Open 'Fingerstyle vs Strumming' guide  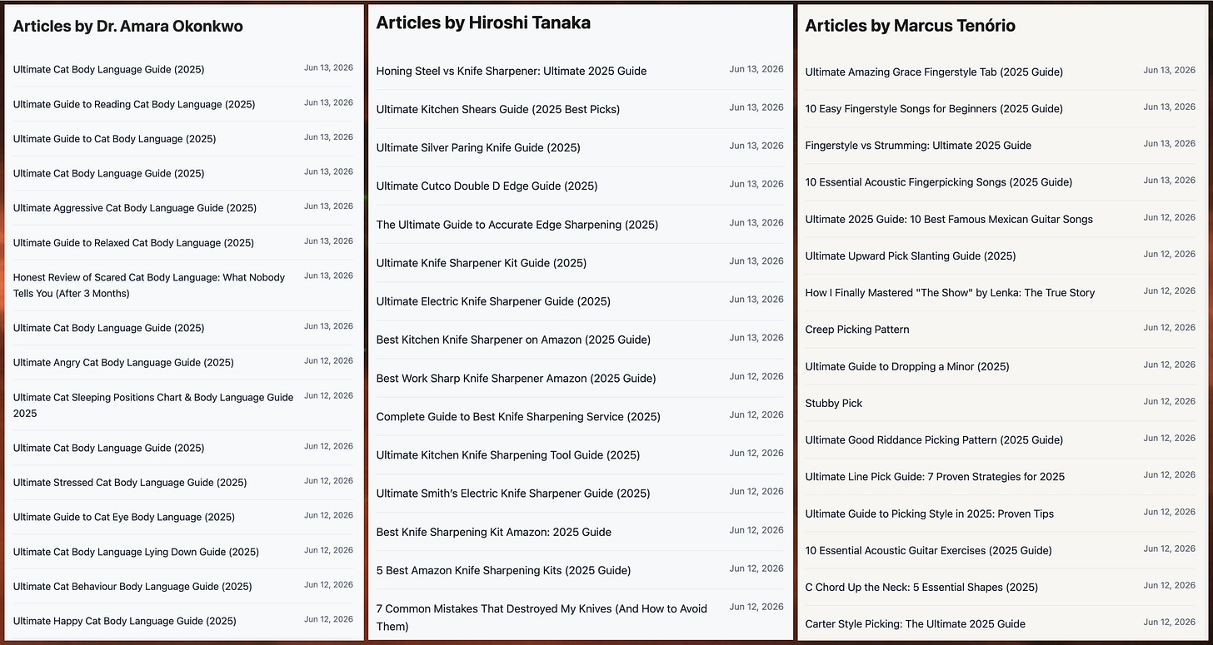(x=918, y=145)
